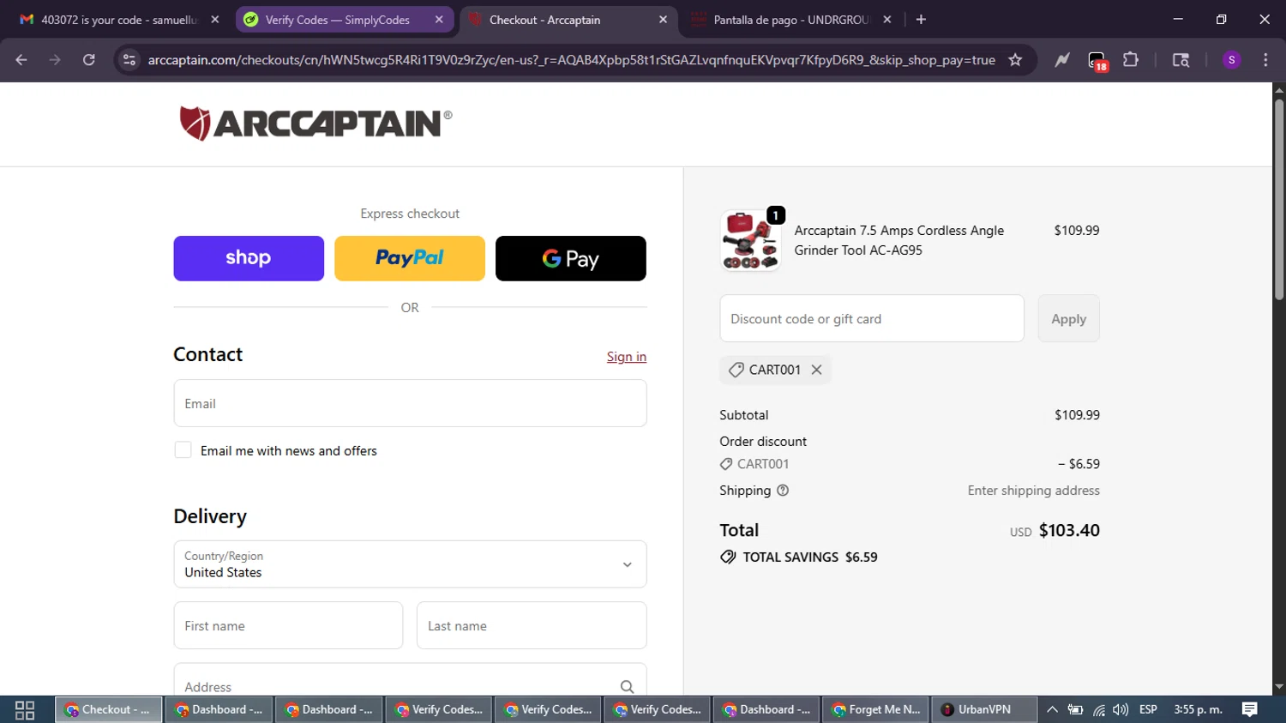Open the volume control in system tray
1286x723 pixels.
point(1121,710)
